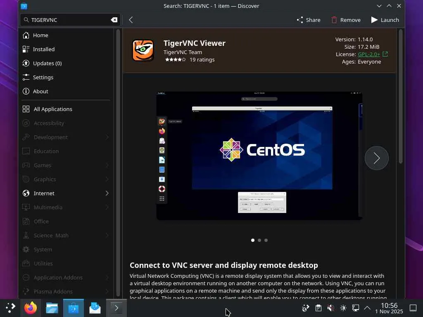Screen dimensions: 423x317
Task: Open the brightness tray icon
Action: click(x=343, y=308)
